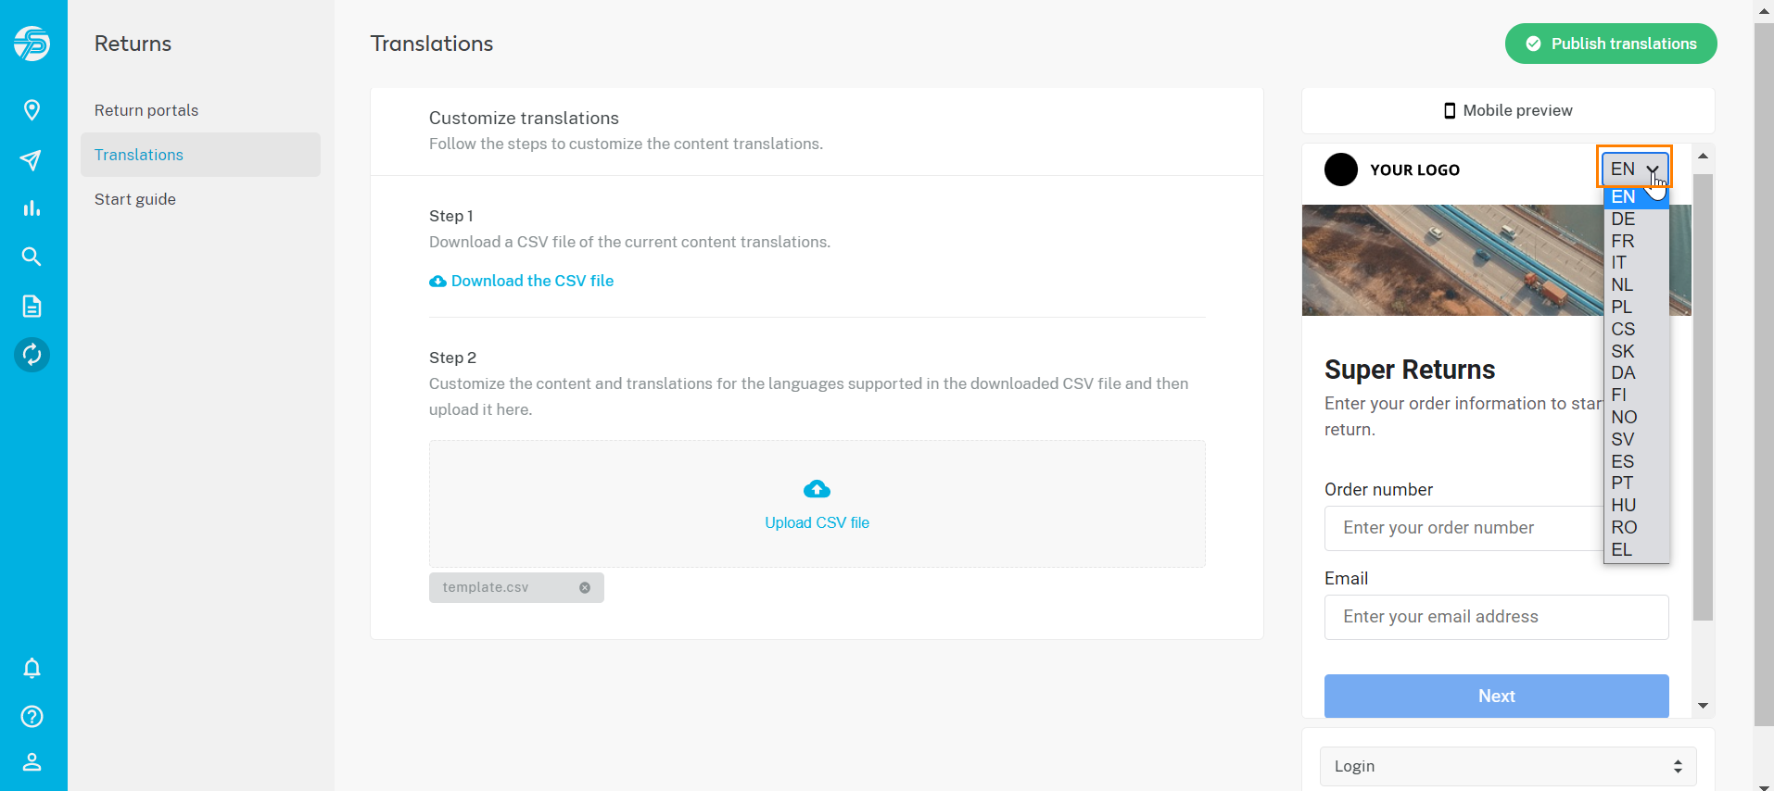This screenshot has height=791, width=1774.
Task: Select highlighted EN option in list
Action: point(1637,197)
